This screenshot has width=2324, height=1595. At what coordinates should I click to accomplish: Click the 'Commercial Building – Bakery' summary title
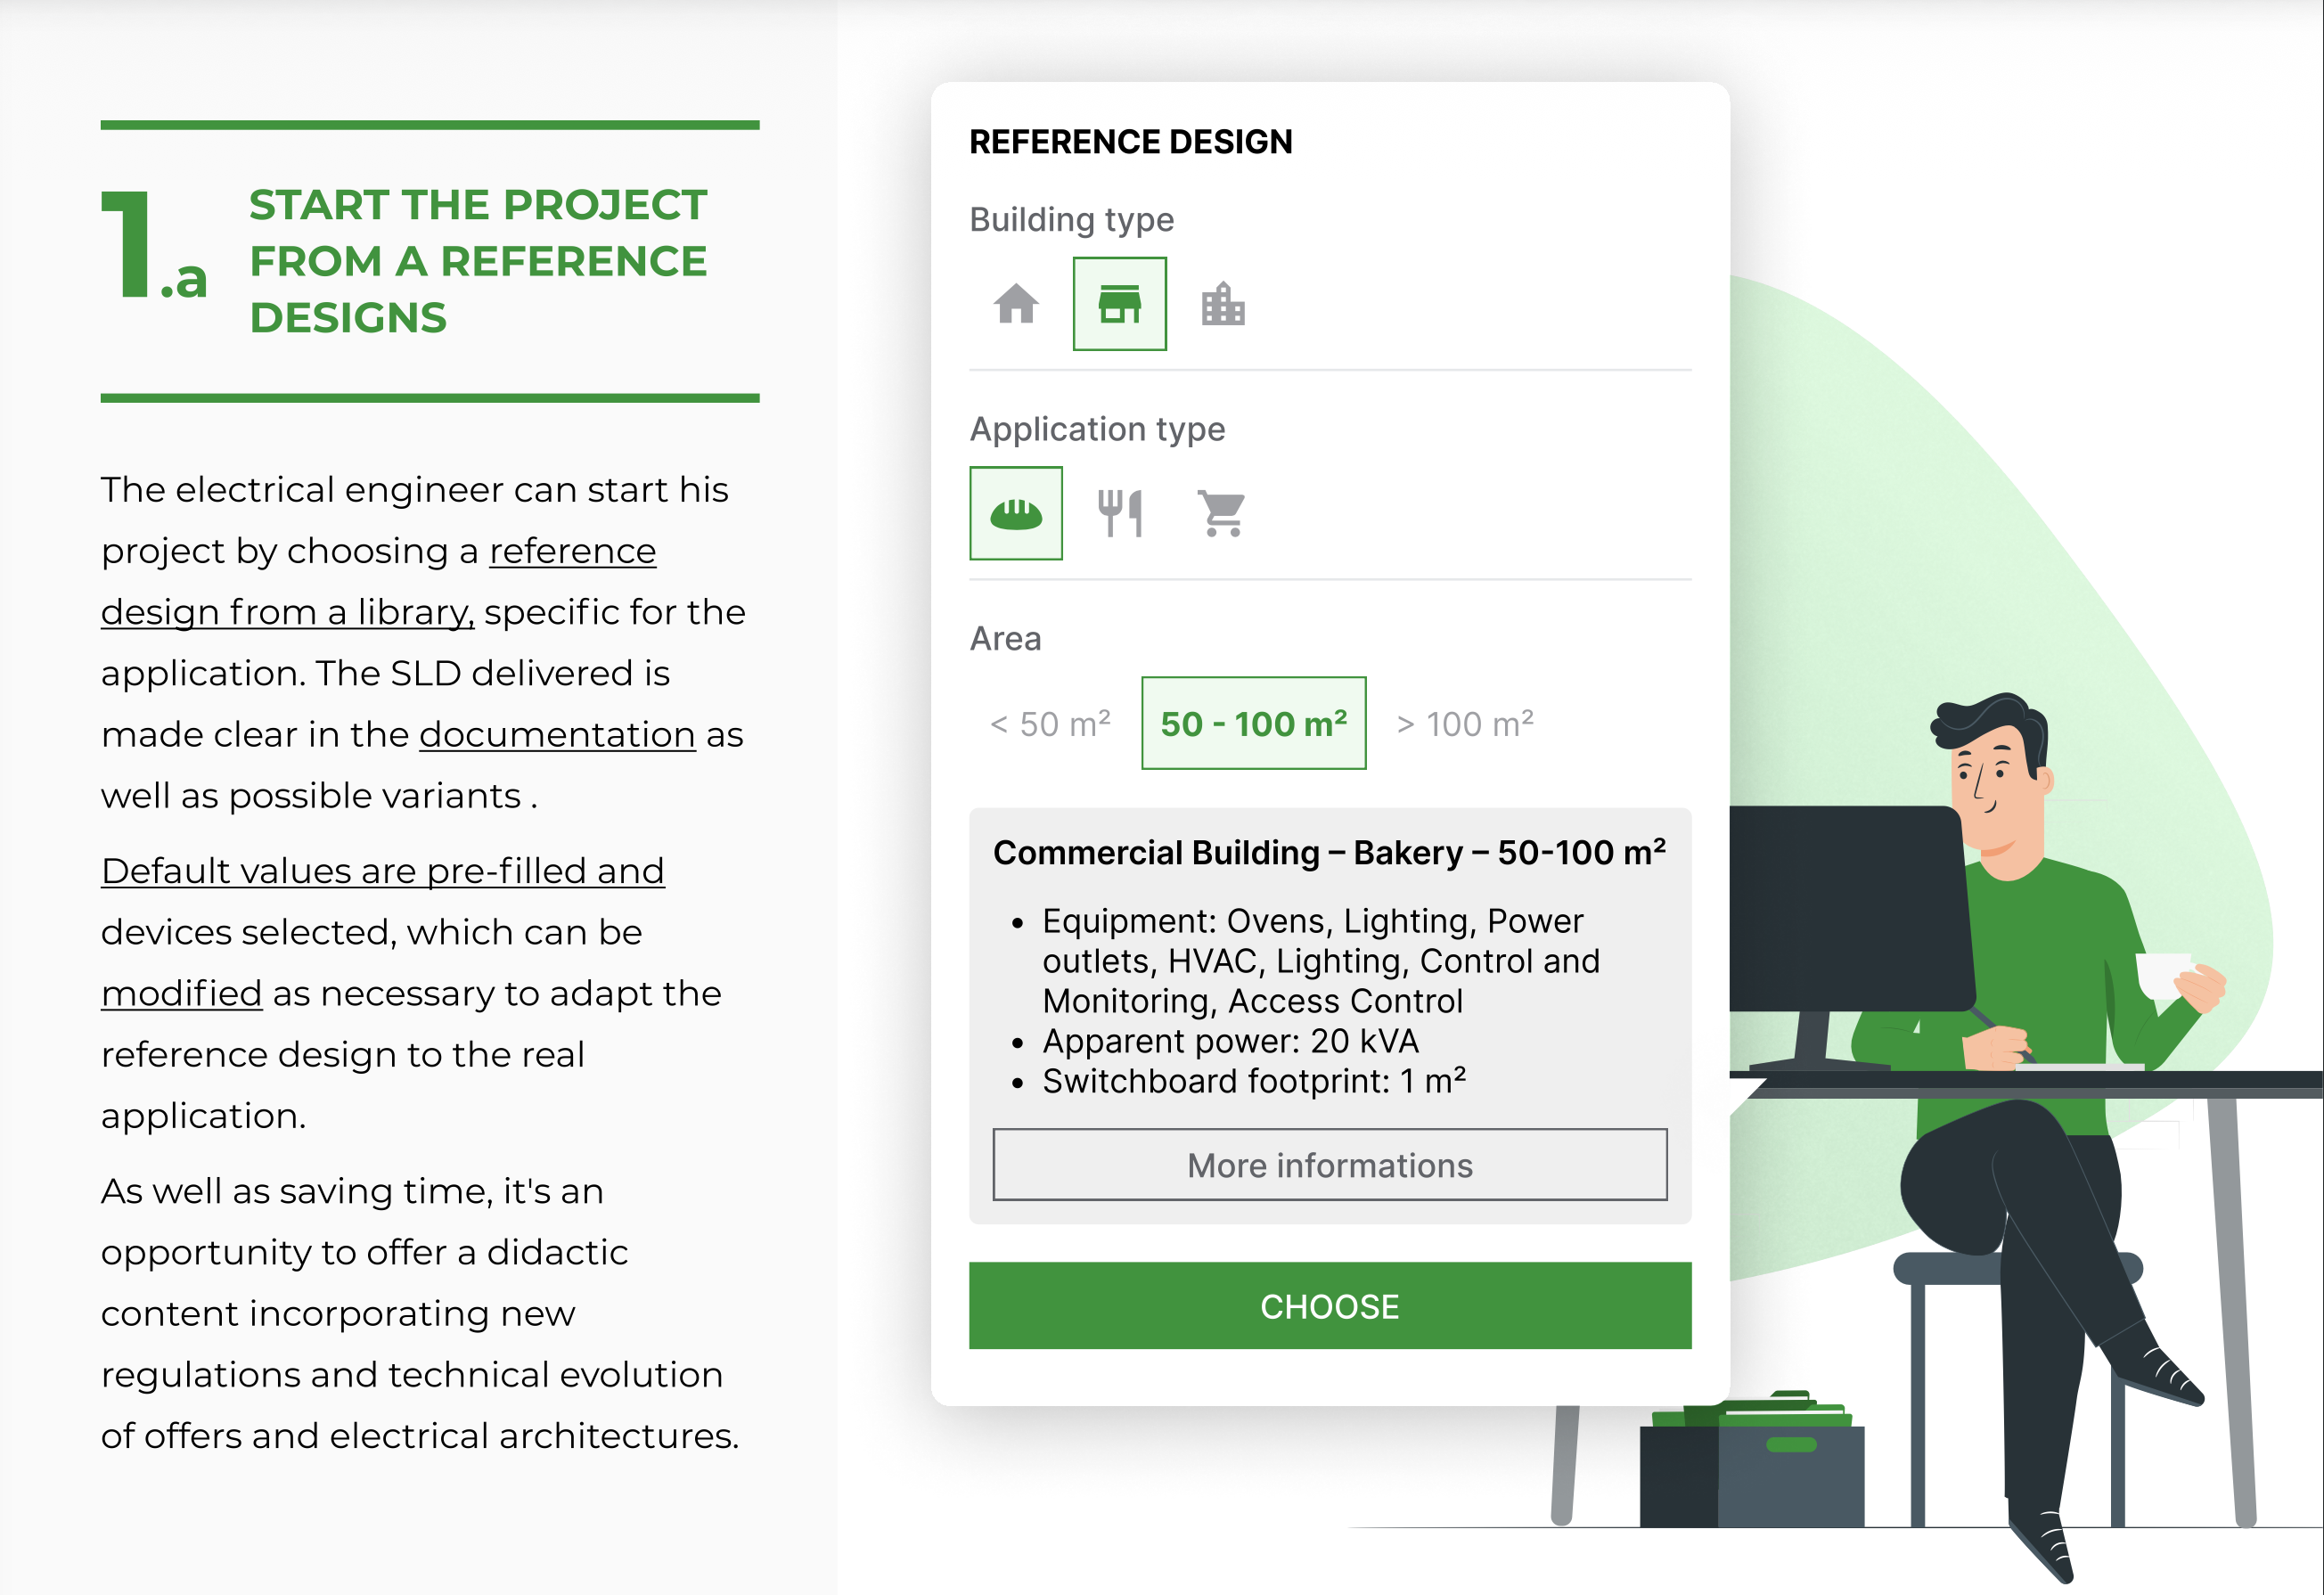[1328, 853]
